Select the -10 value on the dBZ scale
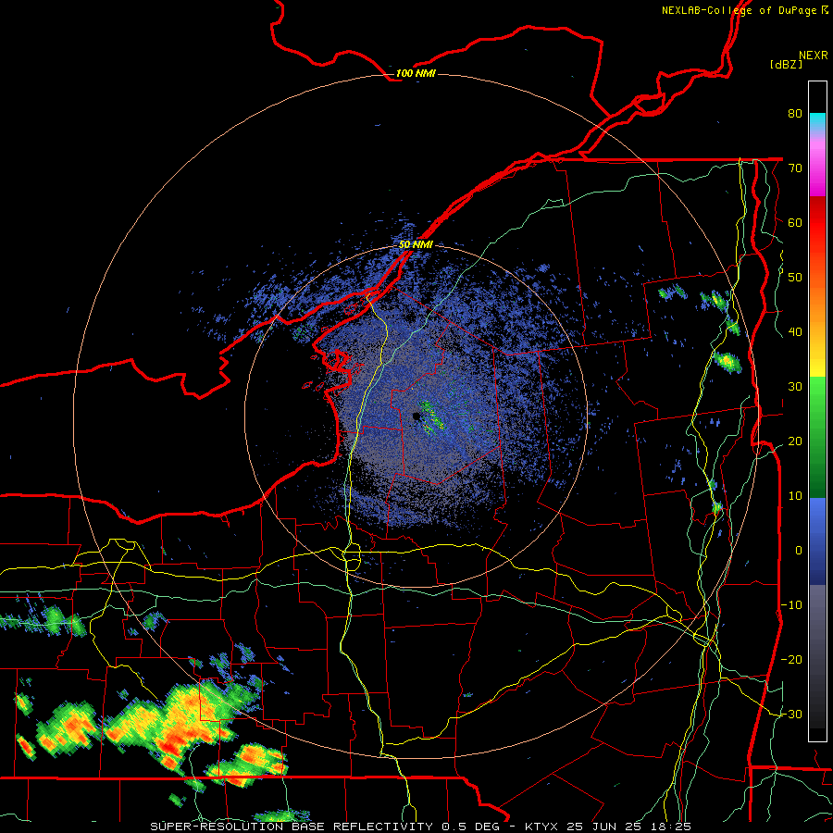 [791, 605]
